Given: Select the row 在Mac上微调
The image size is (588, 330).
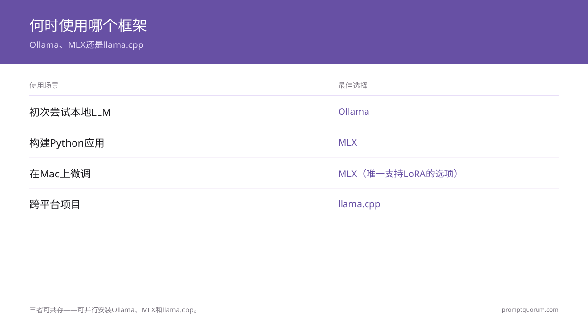Looking at the screenshot, I should pos(294,173).
